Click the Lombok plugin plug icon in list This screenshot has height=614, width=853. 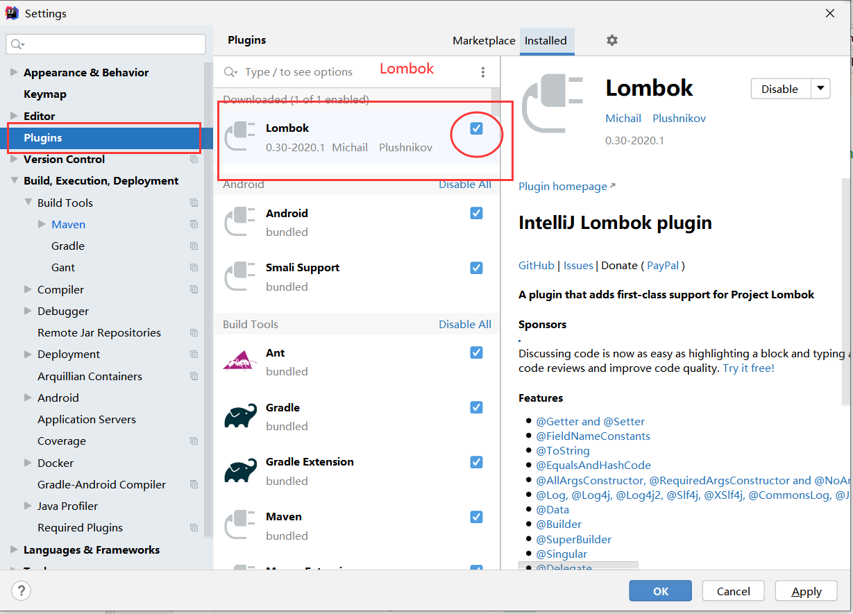pyautogui.click(x=241, y=136)
